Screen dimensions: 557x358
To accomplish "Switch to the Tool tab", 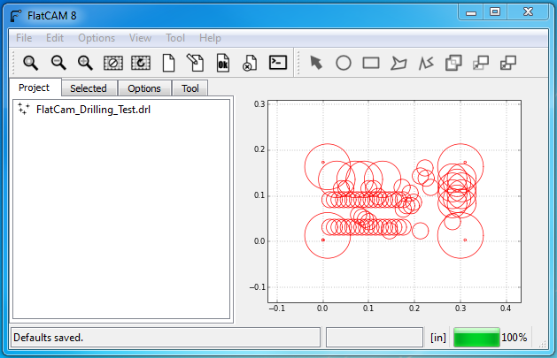I will click(190, 88).
